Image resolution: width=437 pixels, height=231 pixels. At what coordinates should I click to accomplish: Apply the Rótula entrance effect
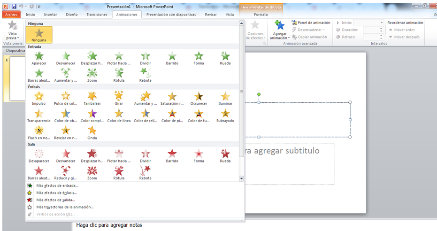point(119,76)
